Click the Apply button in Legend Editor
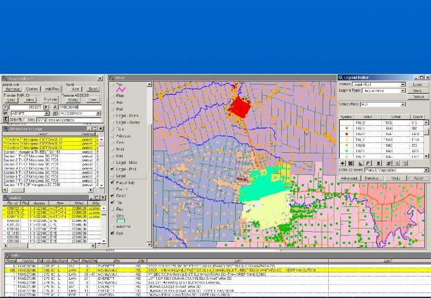 pyautogui.click(x=418, y=178)
